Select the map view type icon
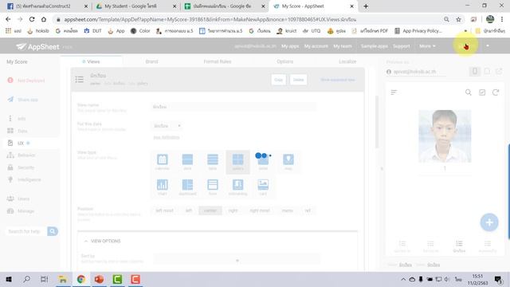 pyautogui.click(x=288, y=159)
